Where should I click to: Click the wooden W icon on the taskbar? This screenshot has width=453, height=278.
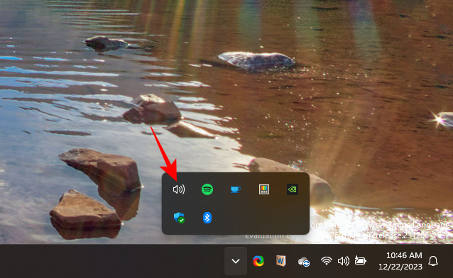(280, 261)
